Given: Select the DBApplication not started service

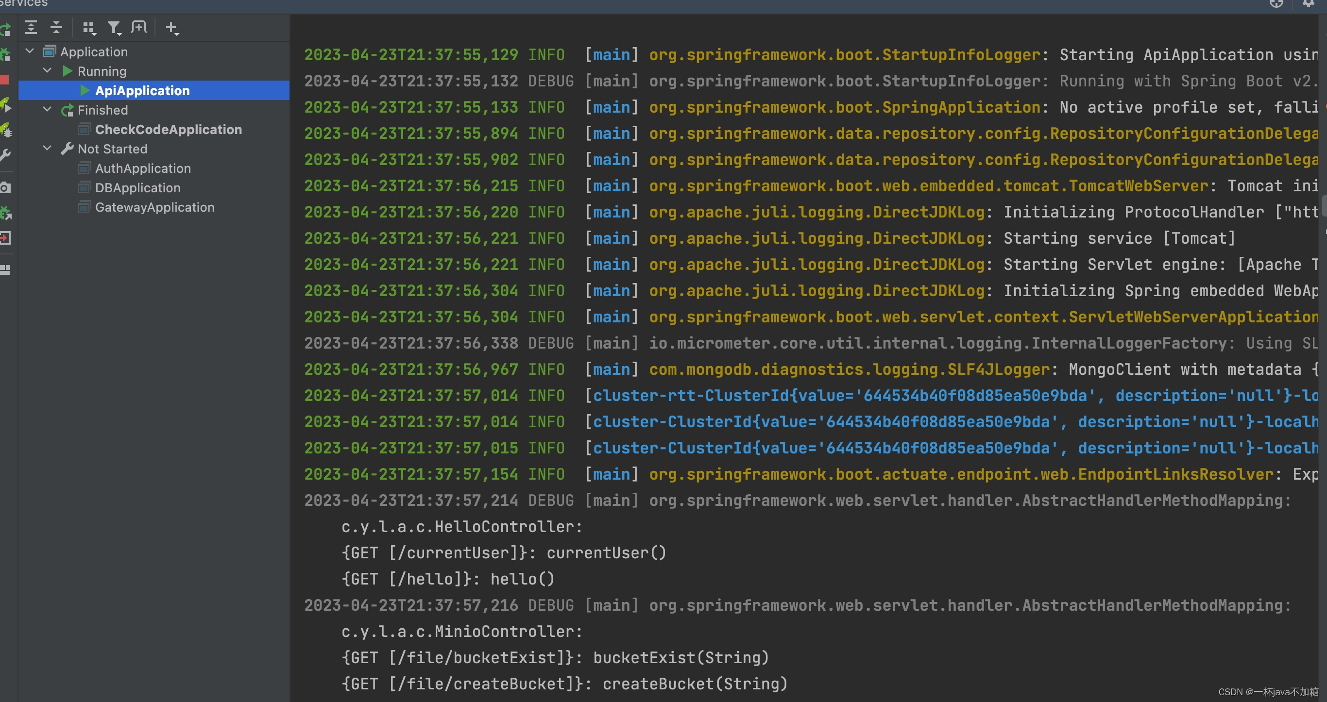Looking at the screenshot, I should point(136,188).
